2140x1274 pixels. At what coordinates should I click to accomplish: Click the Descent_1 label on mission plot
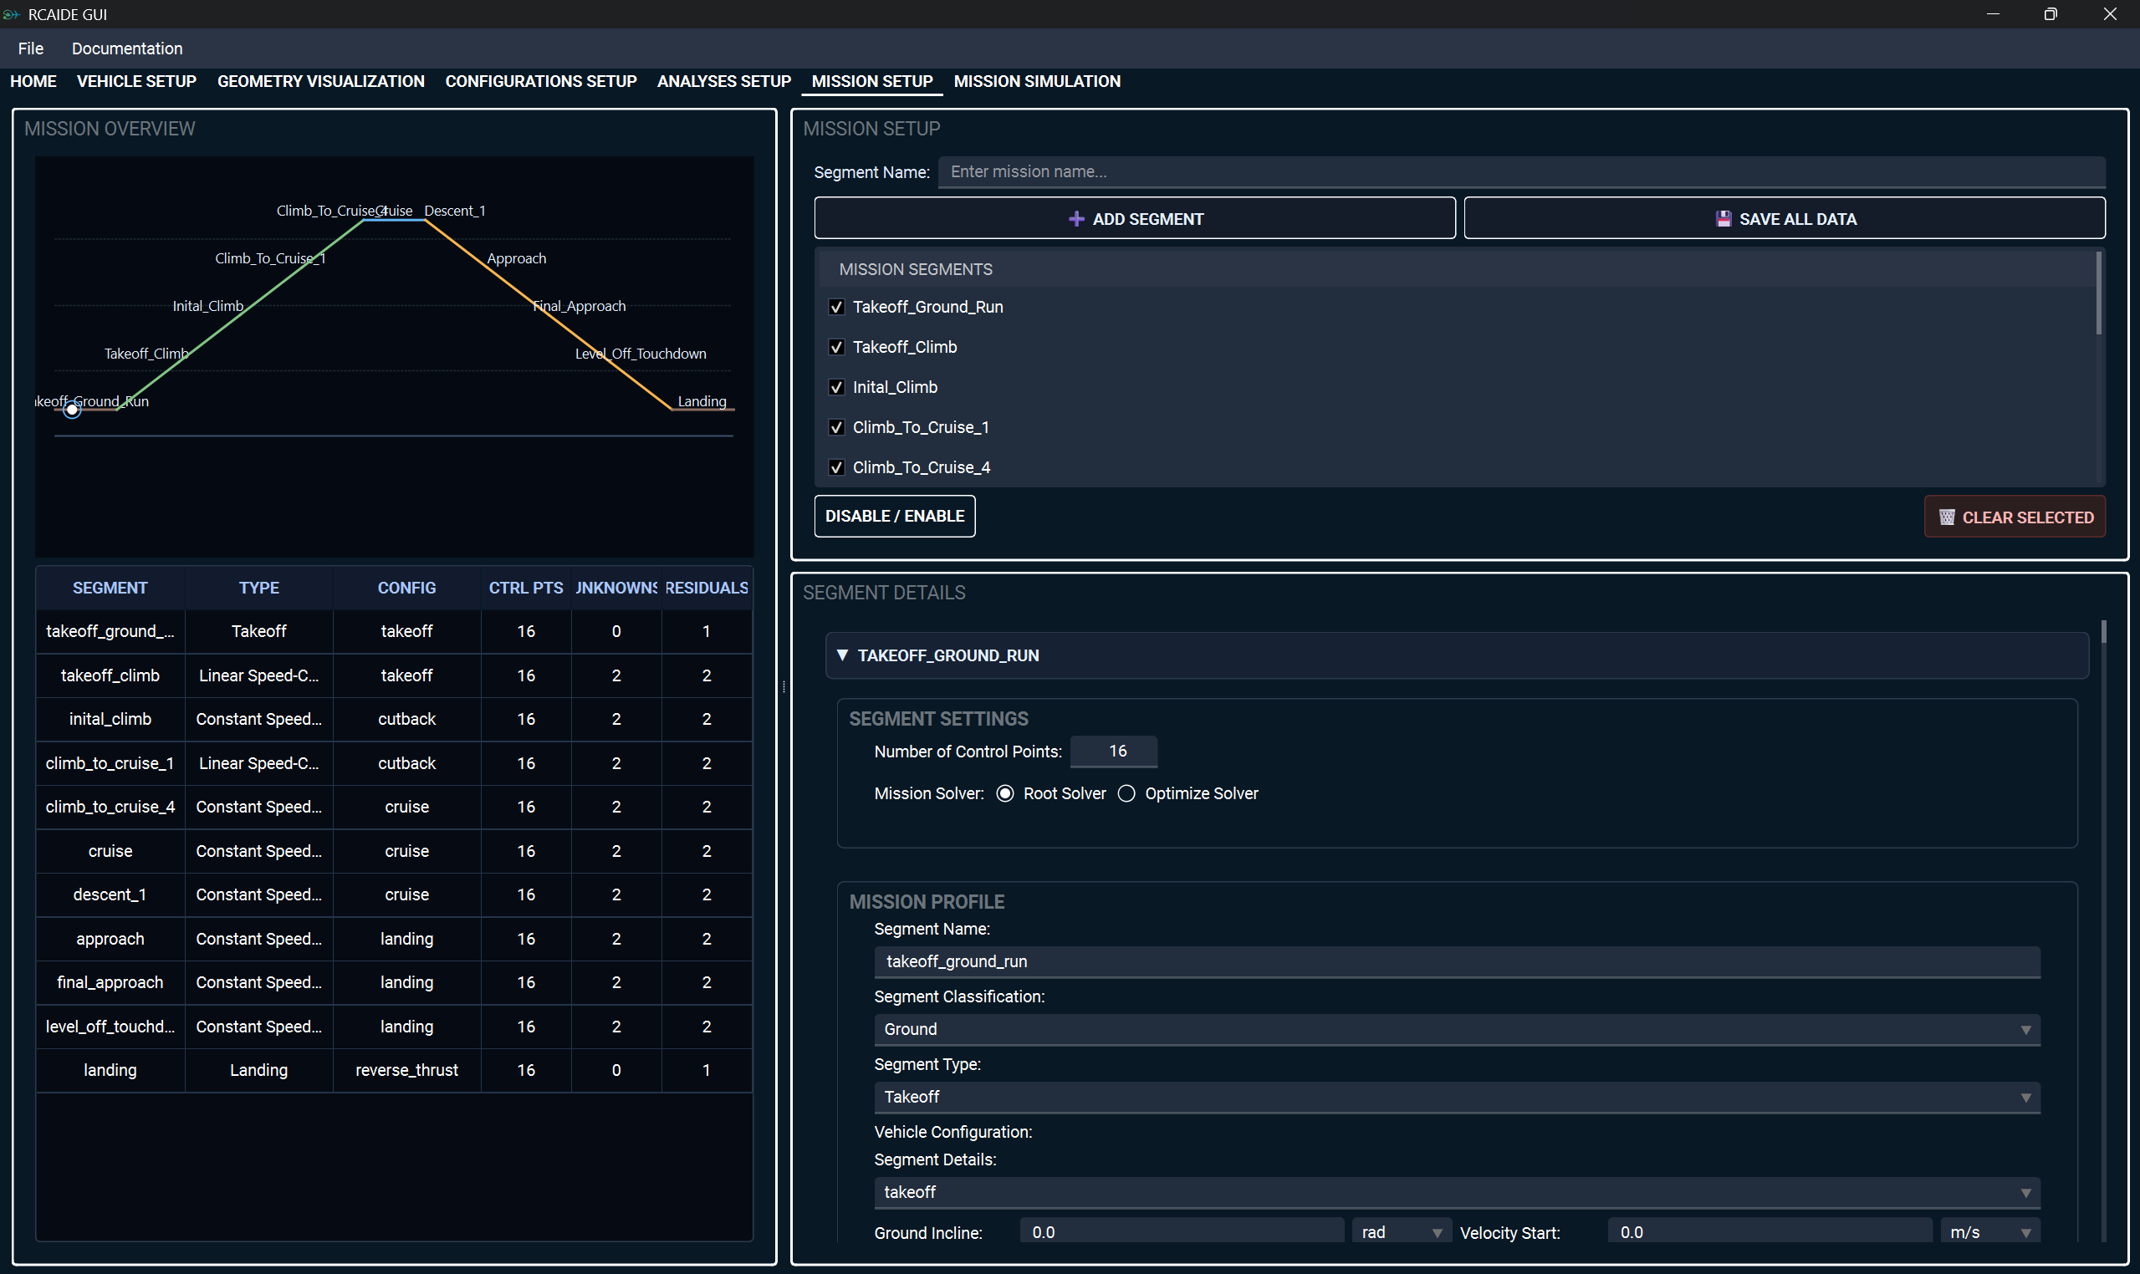click(455, 211)
